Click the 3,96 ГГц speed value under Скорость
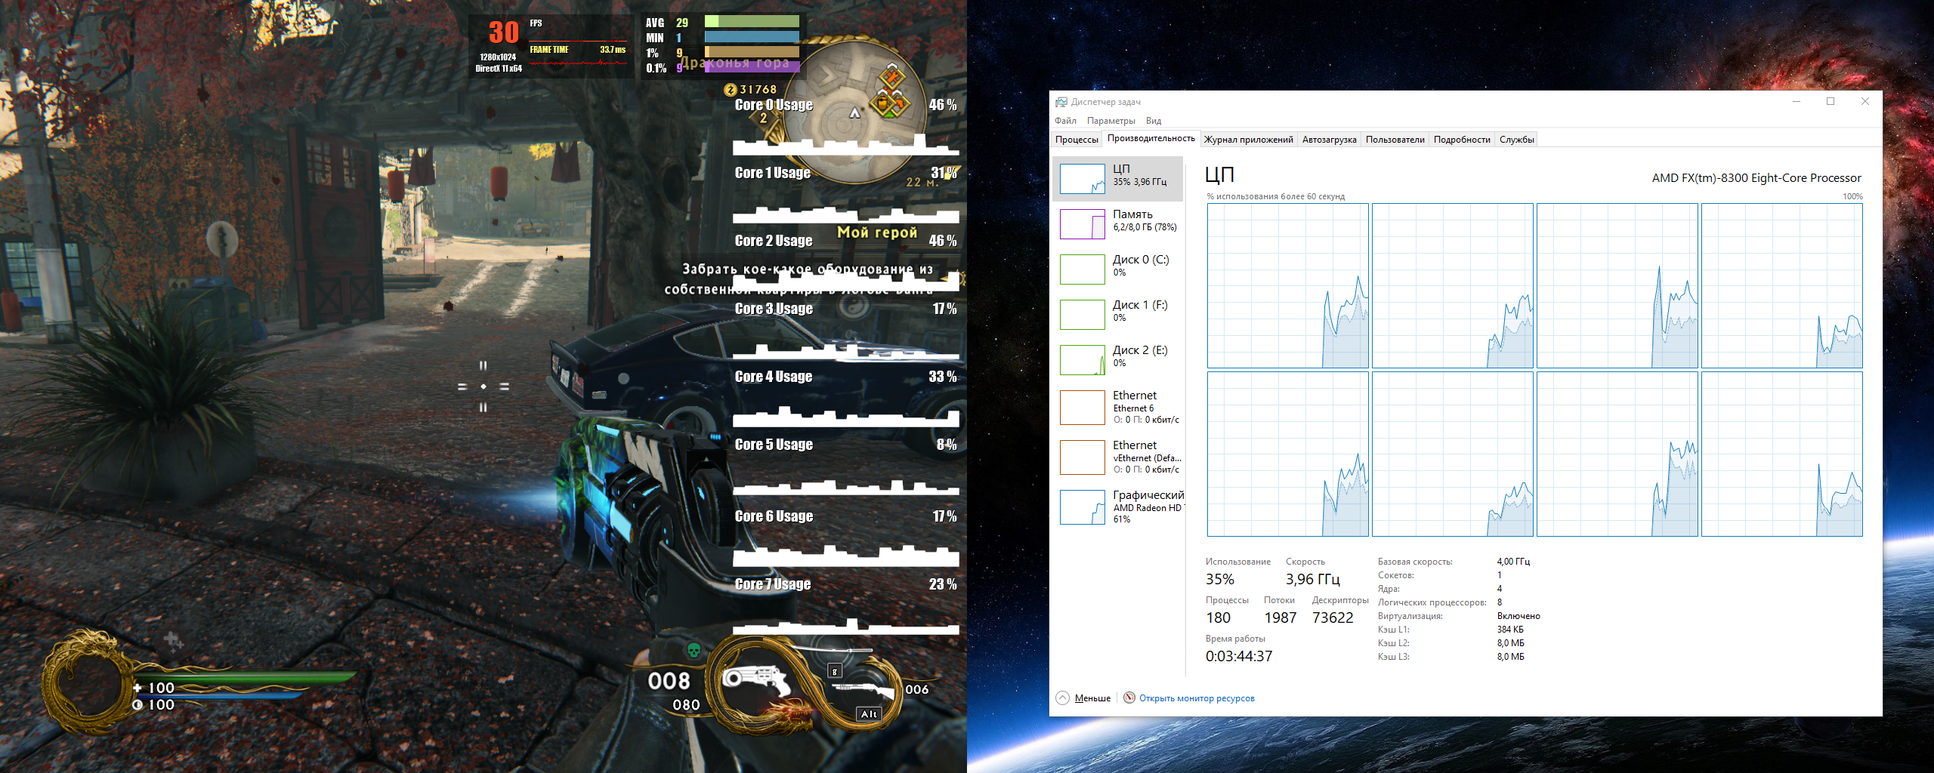Viewport: 1934px width, 773px height. (1313, 579)
